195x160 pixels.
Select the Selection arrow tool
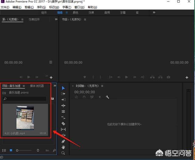[63, 88]
